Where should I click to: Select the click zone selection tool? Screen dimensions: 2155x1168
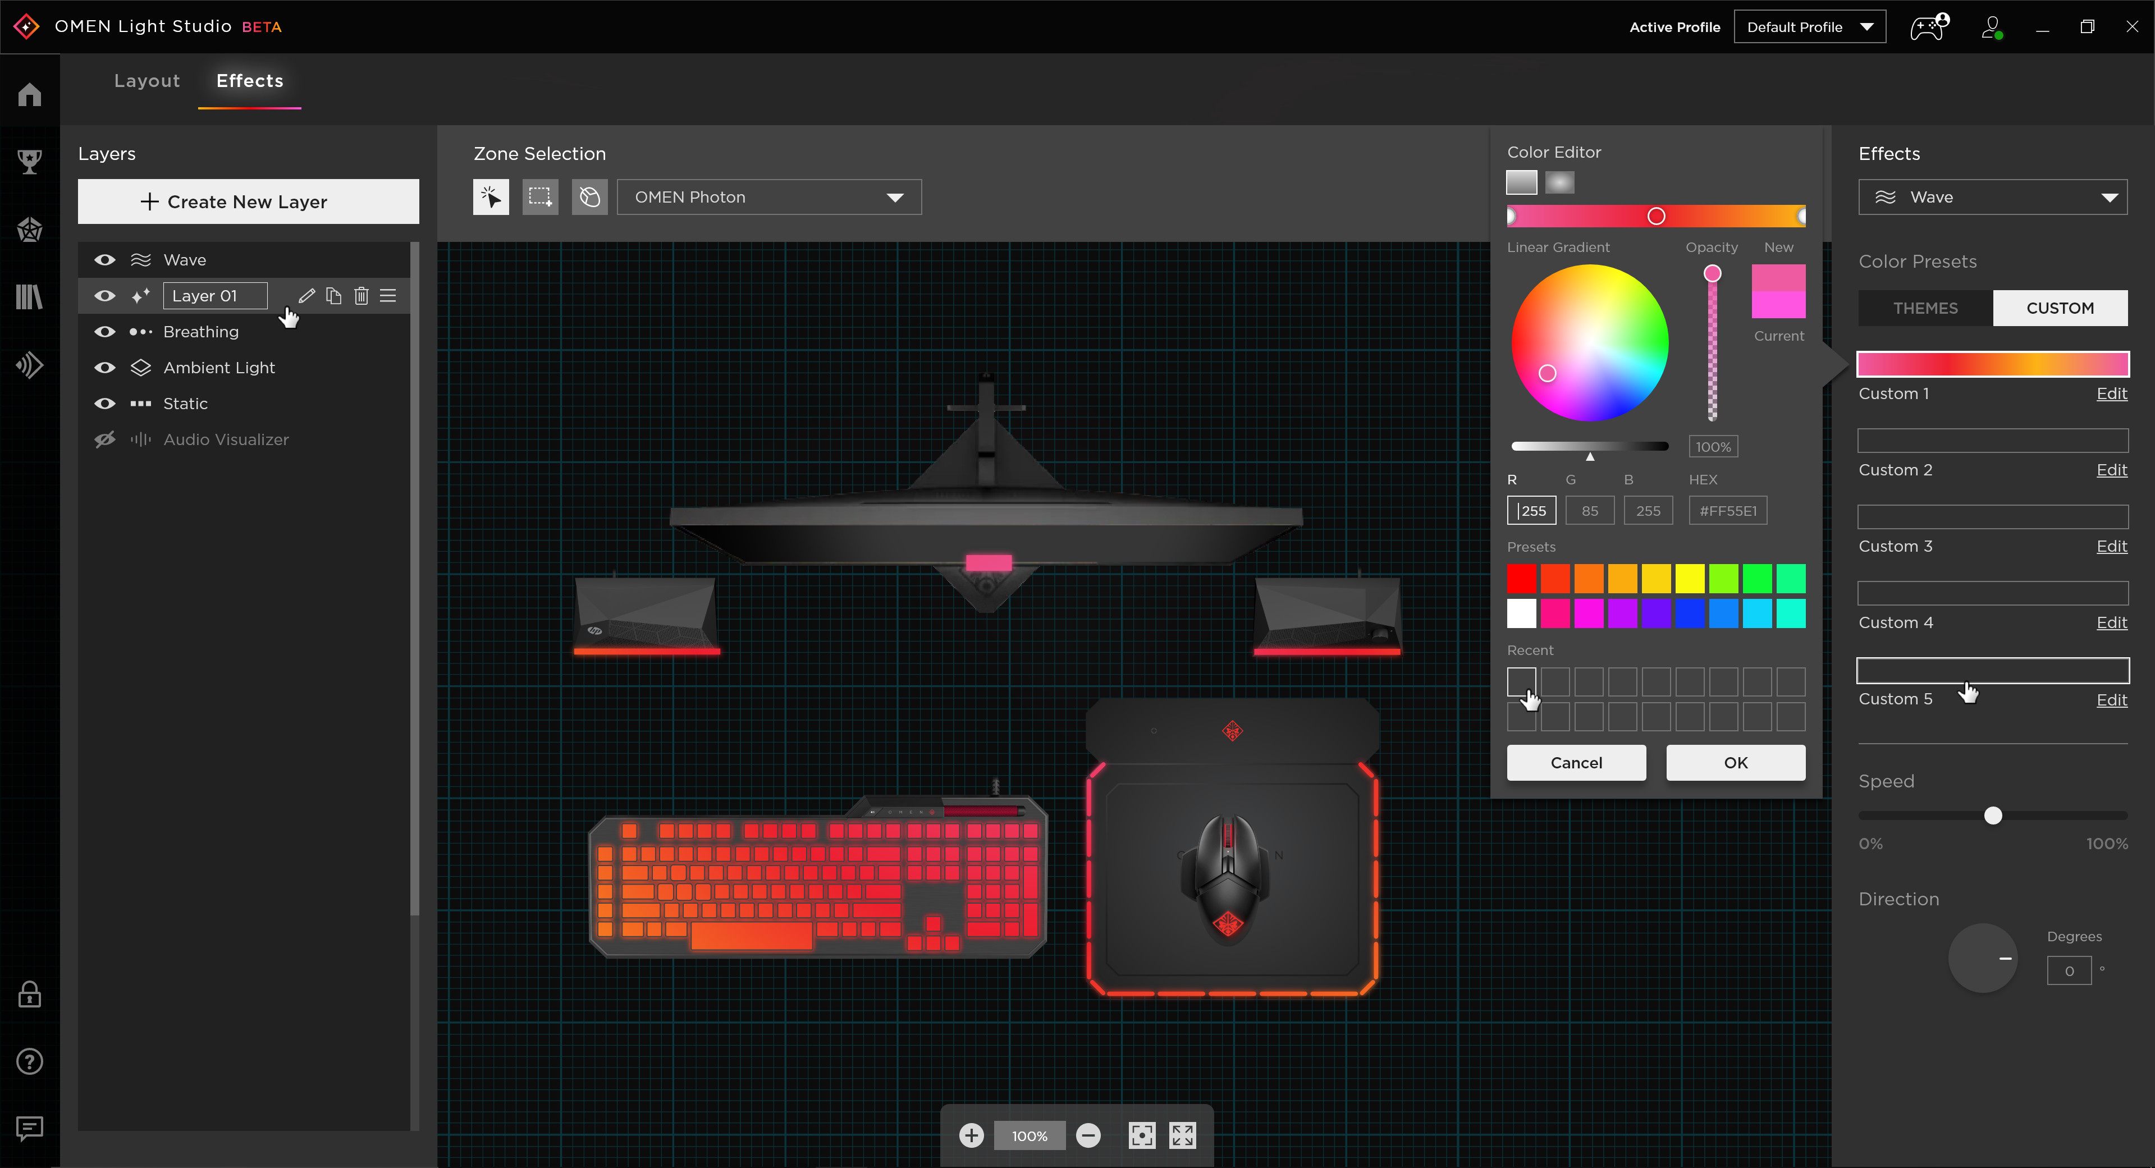coord(490,198)
